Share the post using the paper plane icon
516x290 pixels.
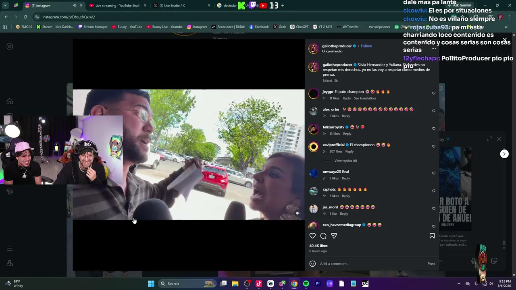[334, 236]
